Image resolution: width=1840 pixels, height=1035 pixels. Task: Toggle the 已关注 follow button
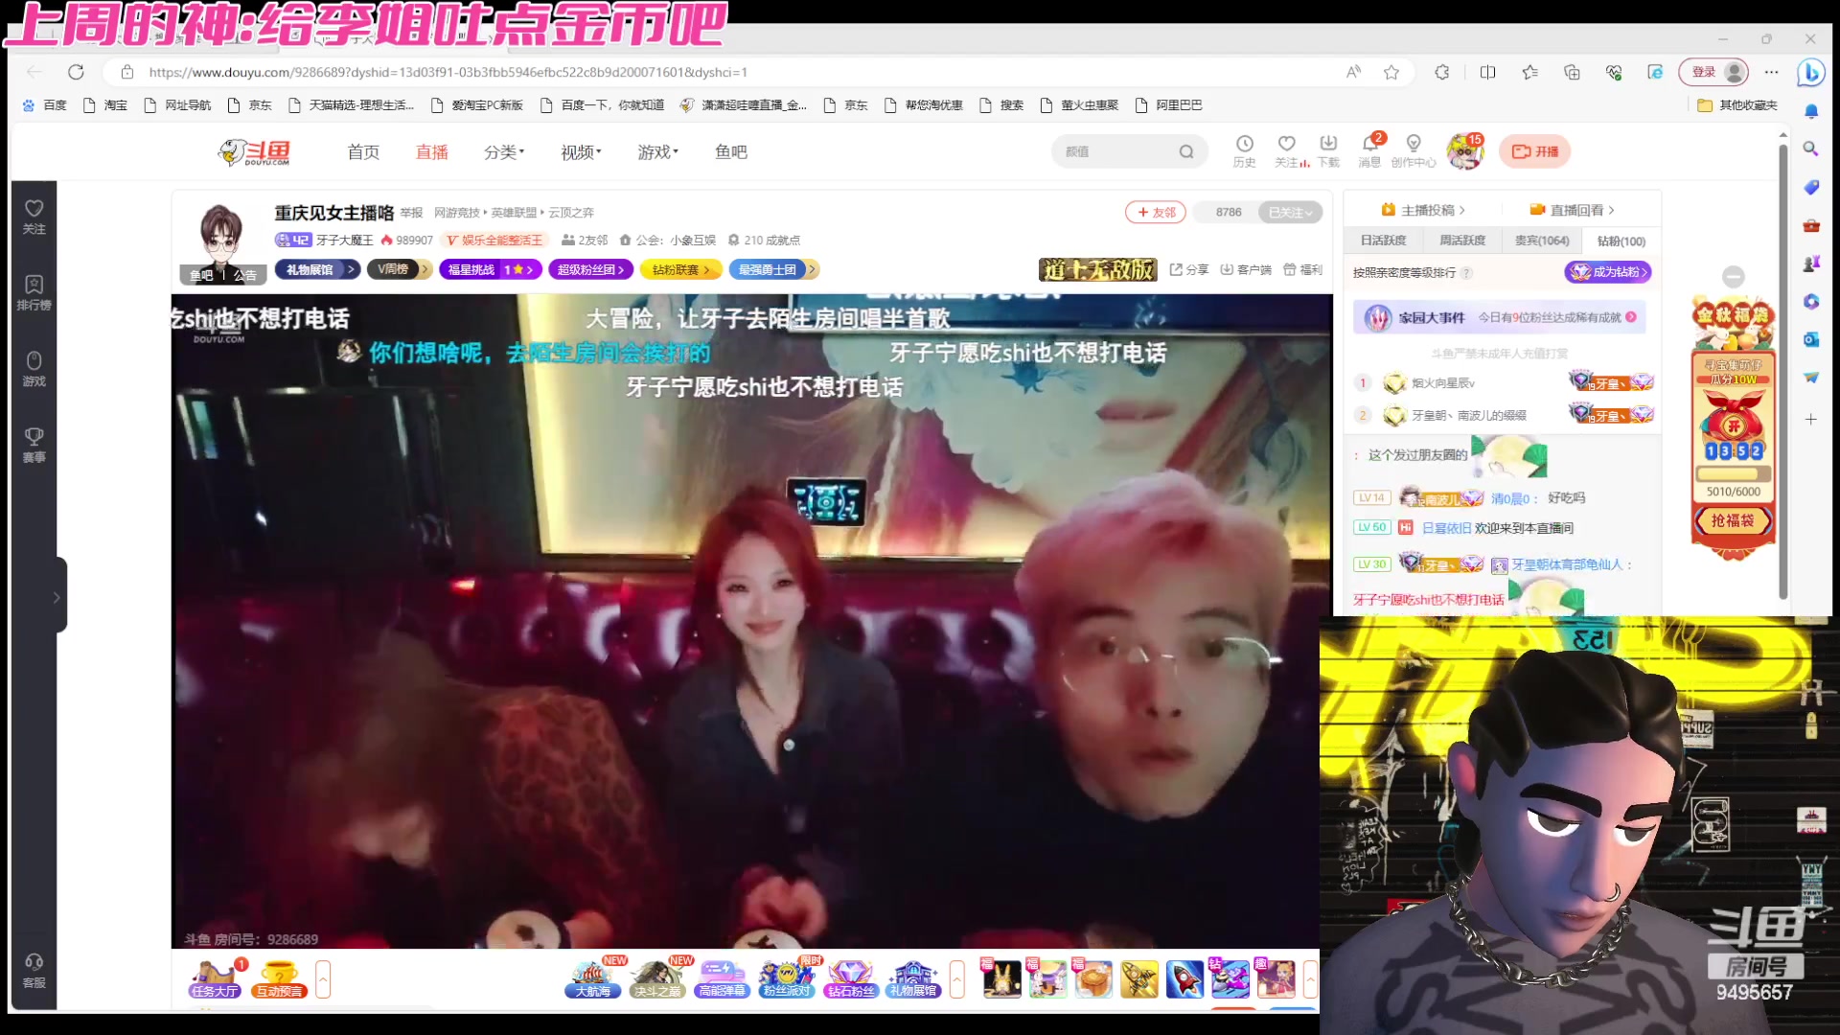[1291, 213]
